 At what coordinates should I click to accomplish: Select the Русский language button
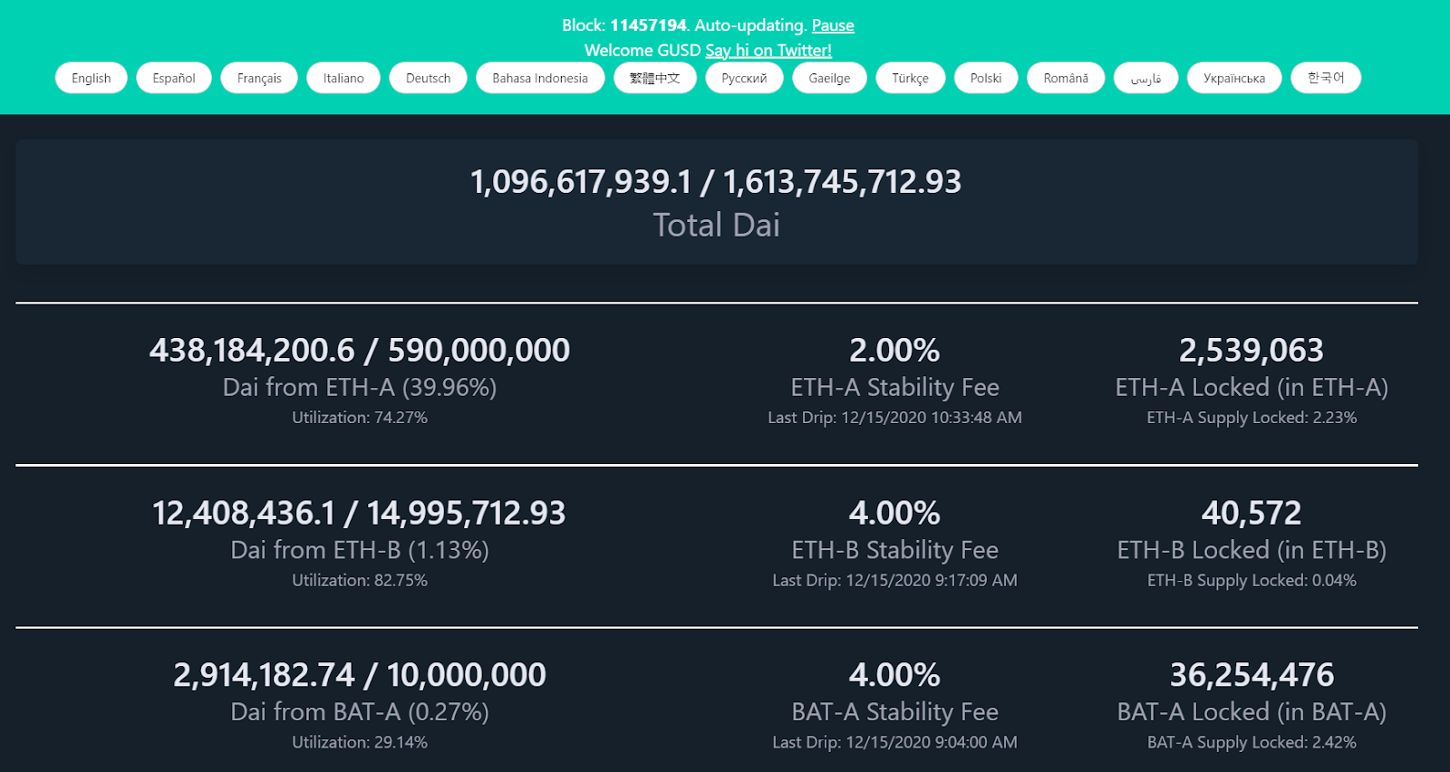[x=744, y=78]
